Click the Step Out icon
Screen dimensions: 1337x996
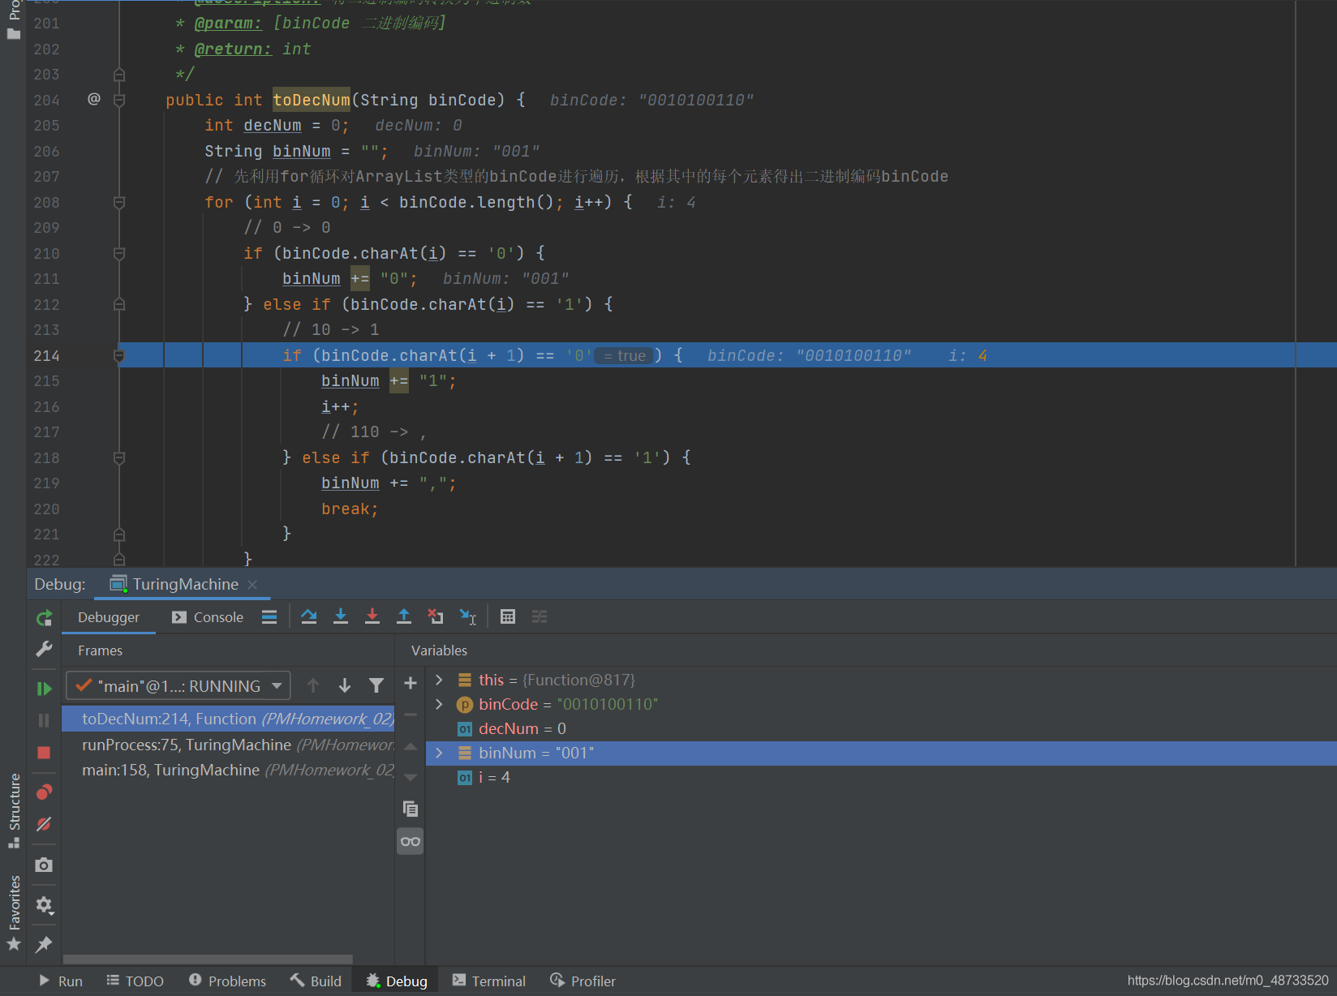click(x=404, y=616)
